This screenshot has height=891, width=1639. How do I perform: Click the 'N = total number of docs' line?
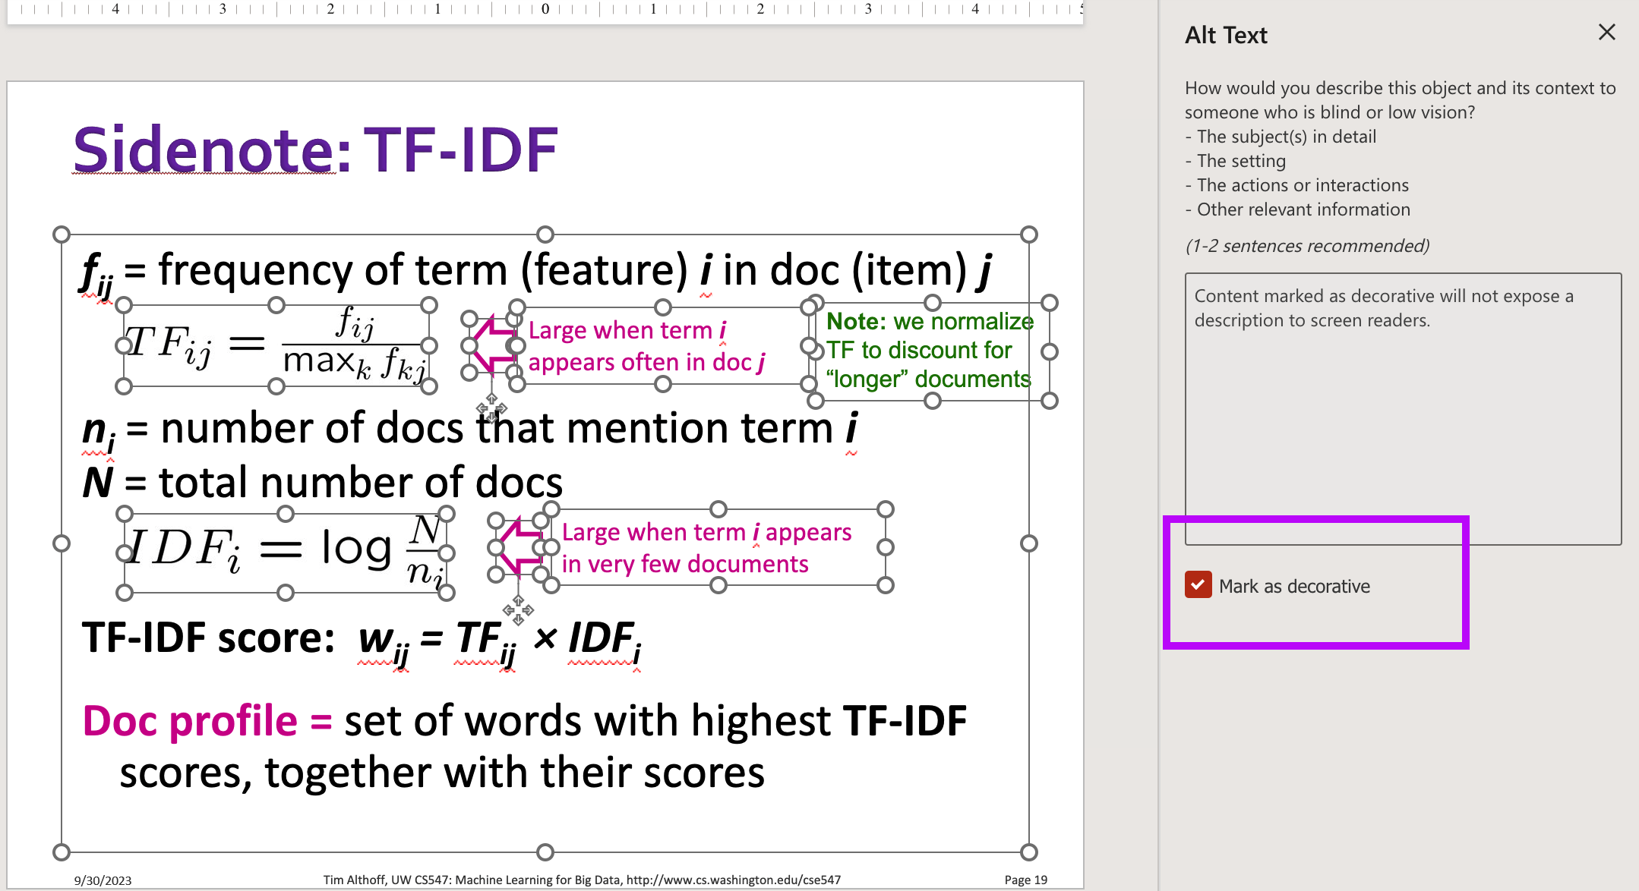point(323,483)
